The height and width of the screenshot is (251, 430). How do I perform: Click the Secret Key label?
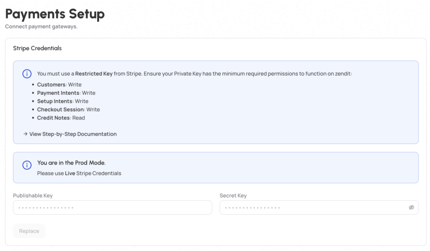tap(233, 196)
